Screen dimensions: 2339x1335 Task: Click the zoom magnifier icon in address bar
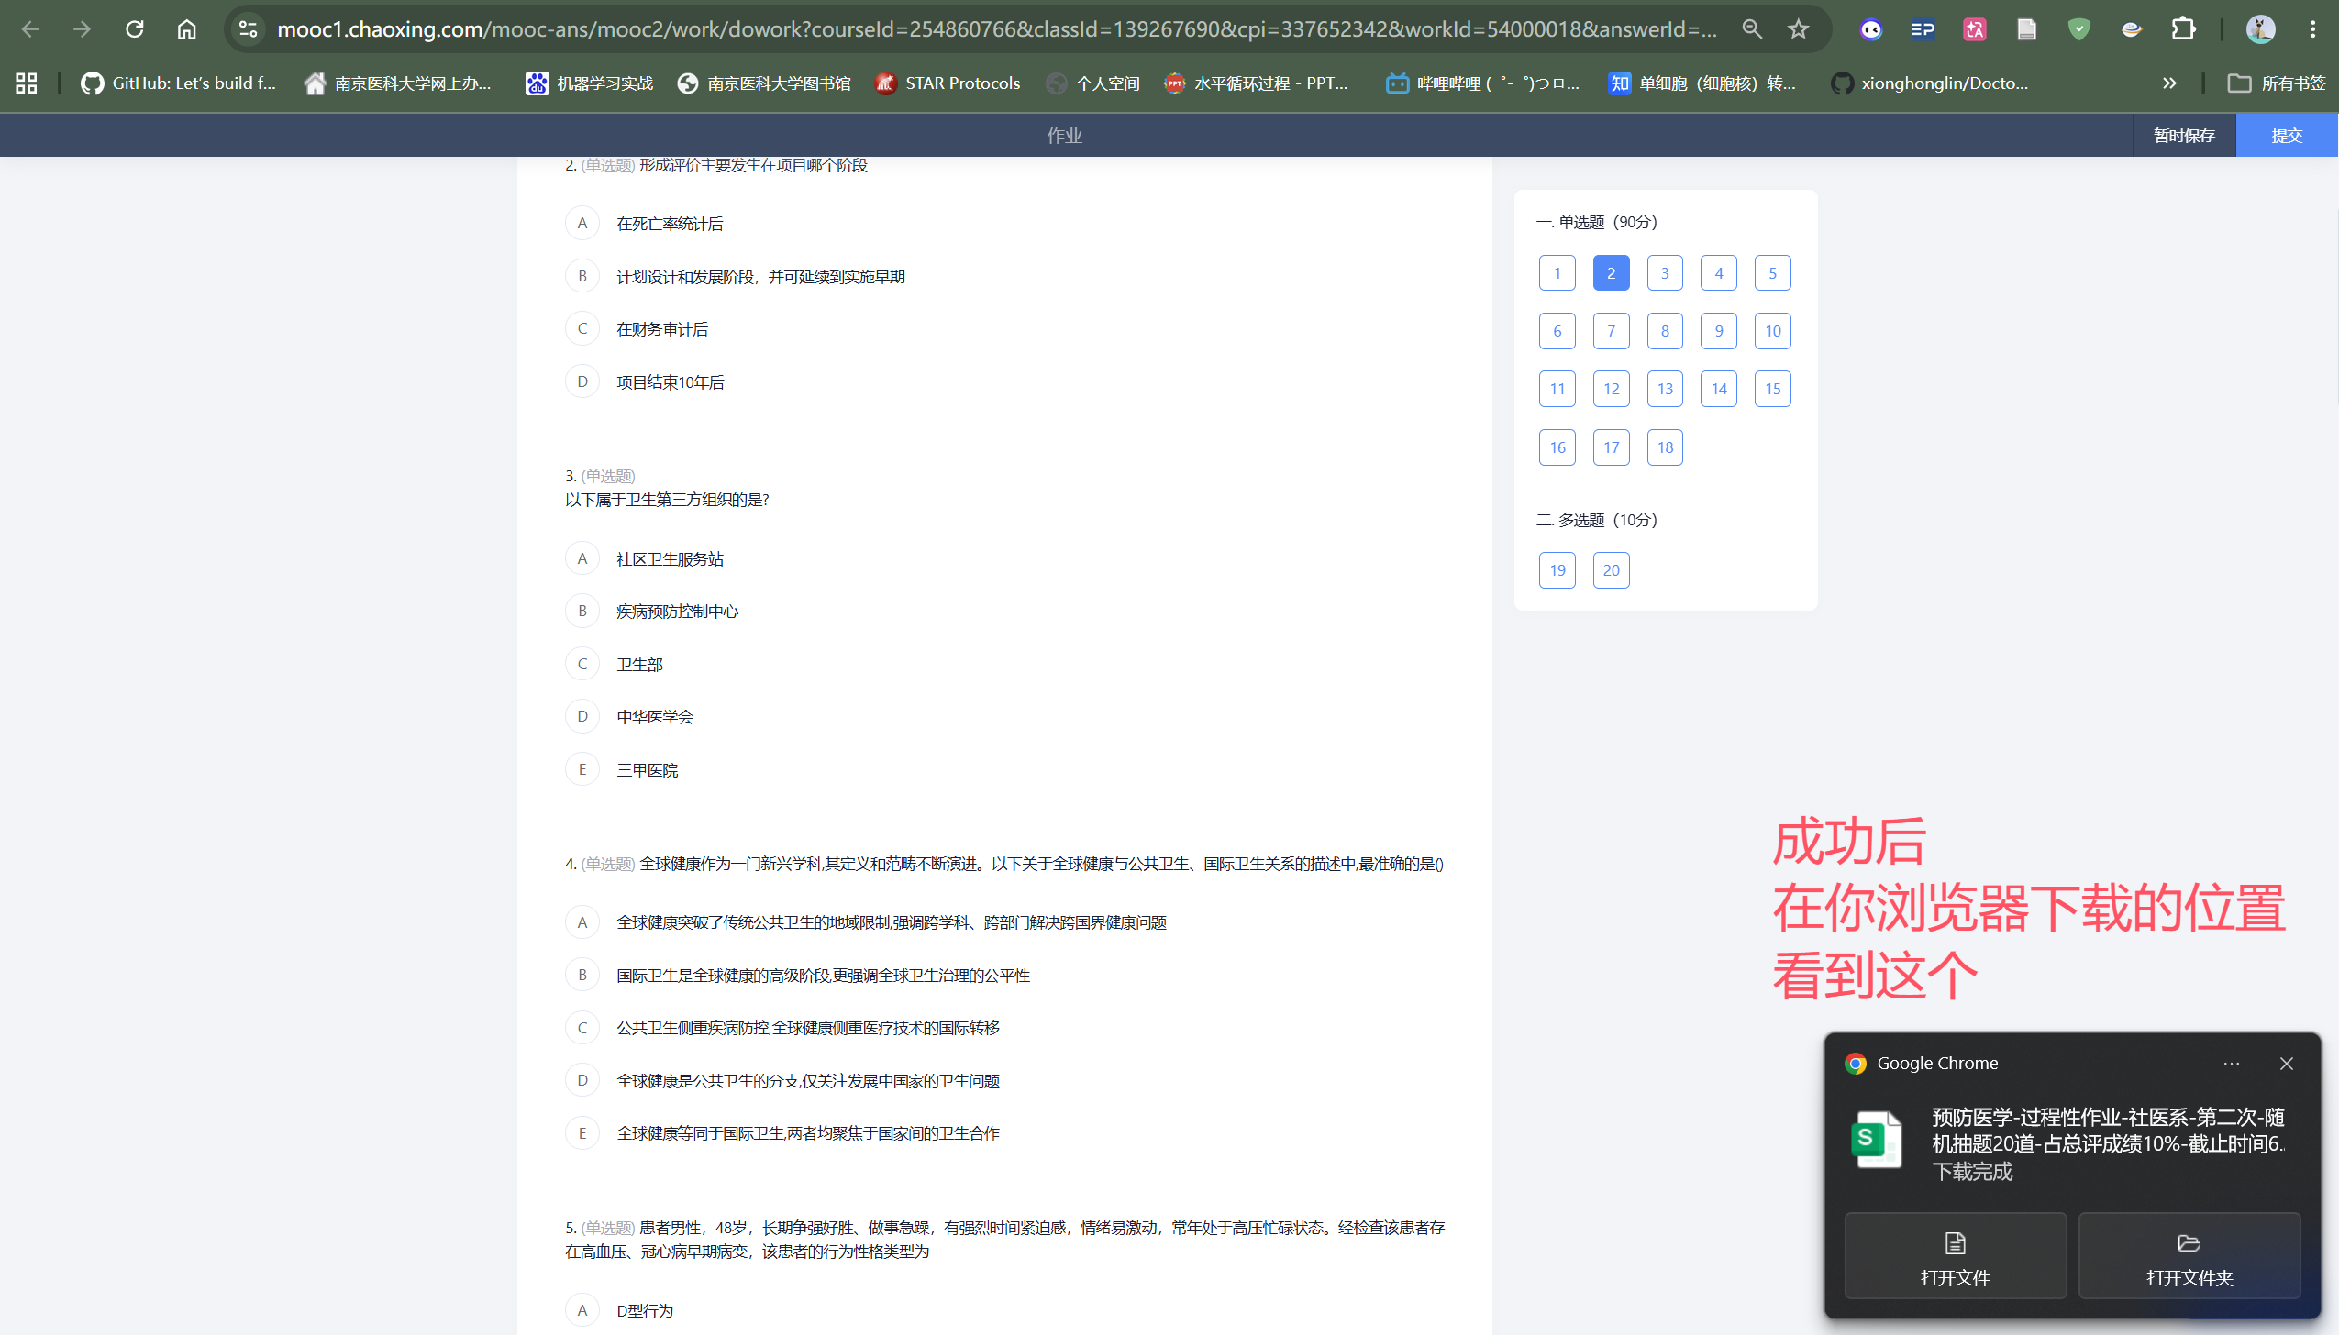1752,29
